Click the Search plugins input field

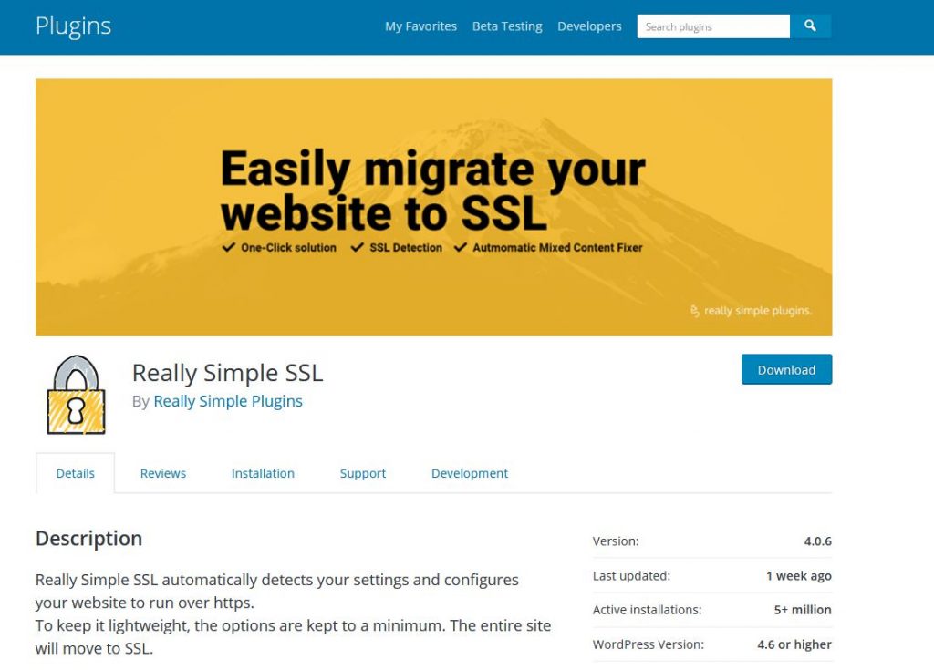coord(712,26)
